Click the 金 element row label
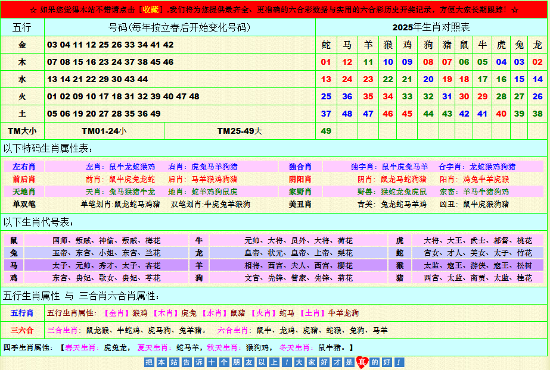The height and width of the screenshot is (370, 550). tap(22, 45)
